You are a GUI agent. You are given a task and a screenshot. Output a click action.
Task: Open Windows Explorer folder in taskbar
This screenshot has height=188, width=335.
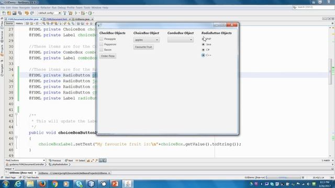[x=30, y=184]
